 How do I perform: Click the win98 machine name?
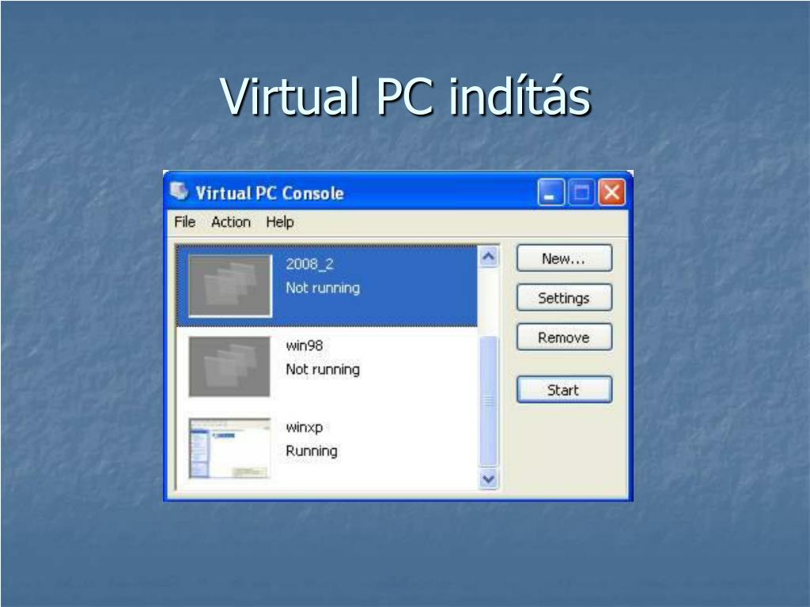[x=305, y=345]
